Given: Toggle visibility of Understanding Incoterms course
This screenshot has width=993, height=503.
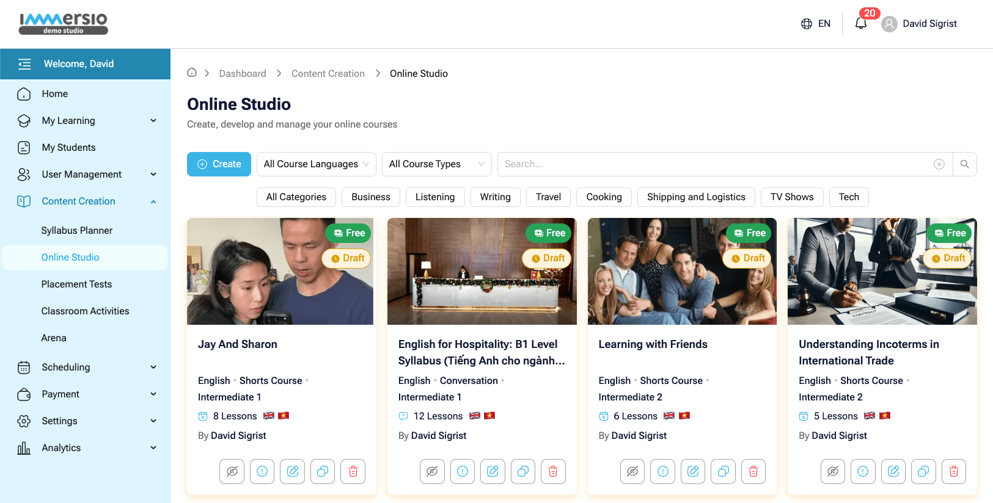Looking at the screenshot, I should 832,471.
